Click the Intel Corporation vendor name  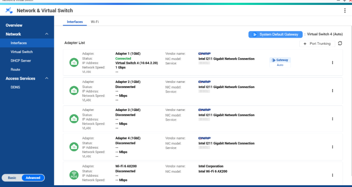211,166
